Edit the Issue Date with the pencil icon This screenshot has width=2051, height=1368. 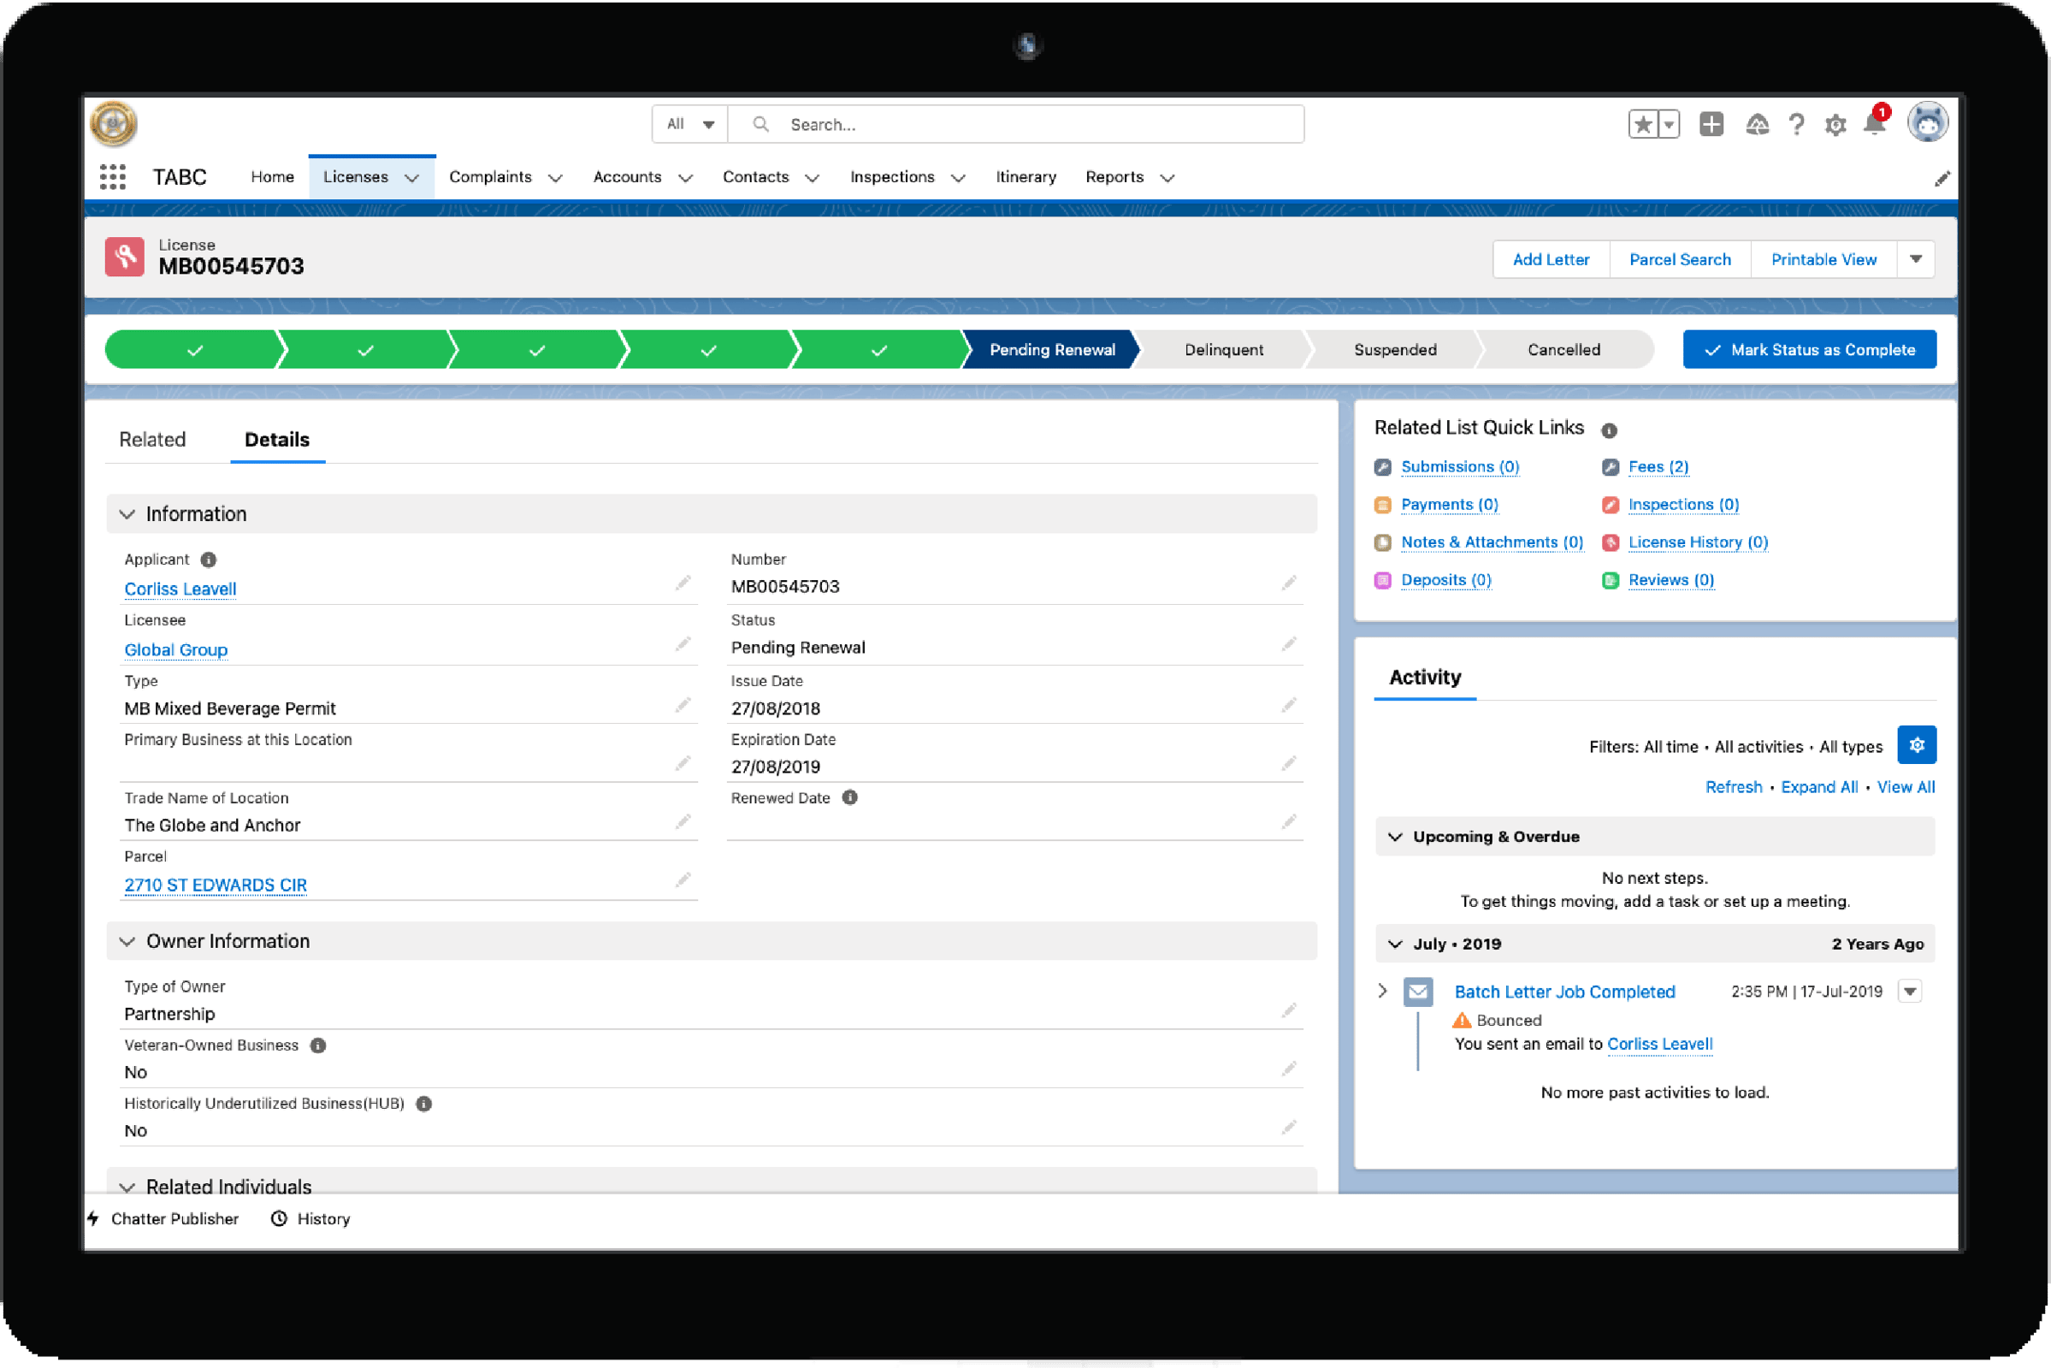click(1288, 703)
